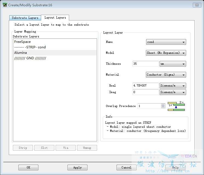Expand the Model dropdown list

pyautogui.click(x=166, y=53)
